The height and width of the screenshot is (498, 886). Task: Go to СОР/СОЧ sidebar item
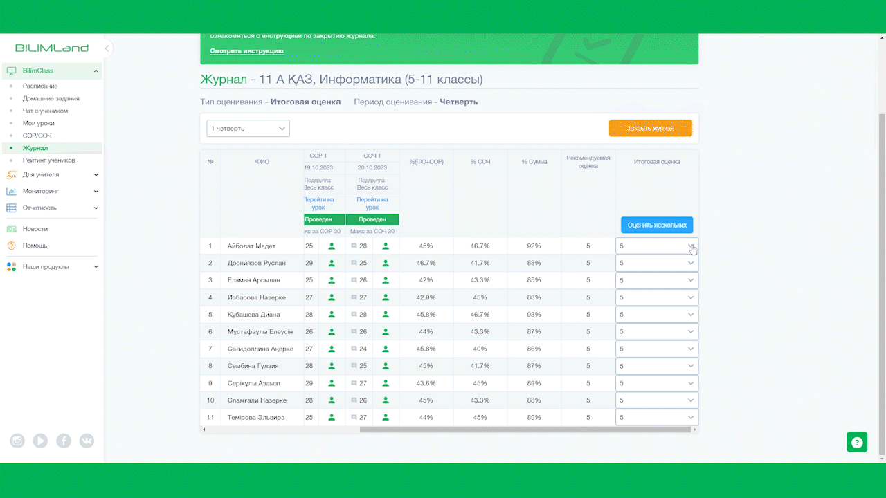click(x=37, y=136)
